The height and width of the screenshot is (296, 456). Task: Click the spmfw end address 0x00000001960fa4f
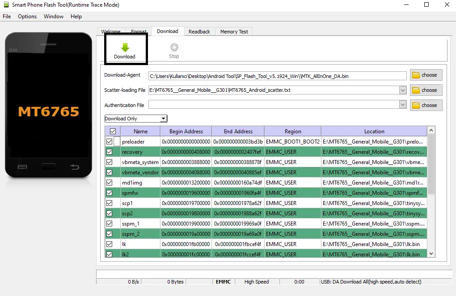coord(238,193)
